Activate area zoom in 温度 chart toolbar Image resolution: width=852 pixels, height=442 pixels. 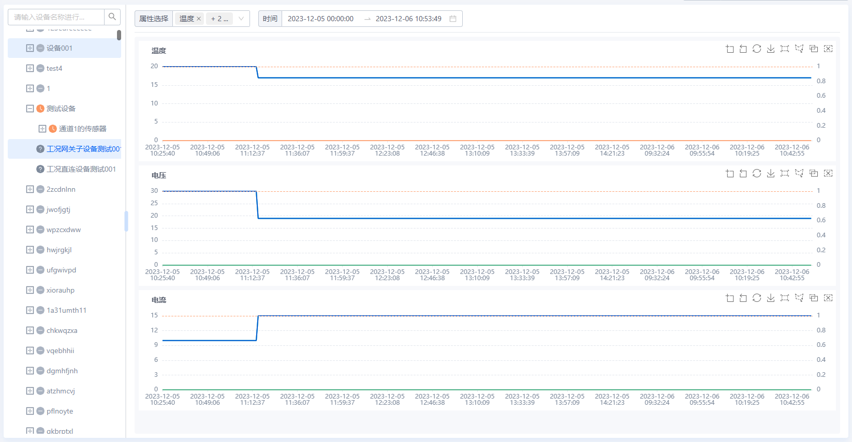(x=730, y=49)
